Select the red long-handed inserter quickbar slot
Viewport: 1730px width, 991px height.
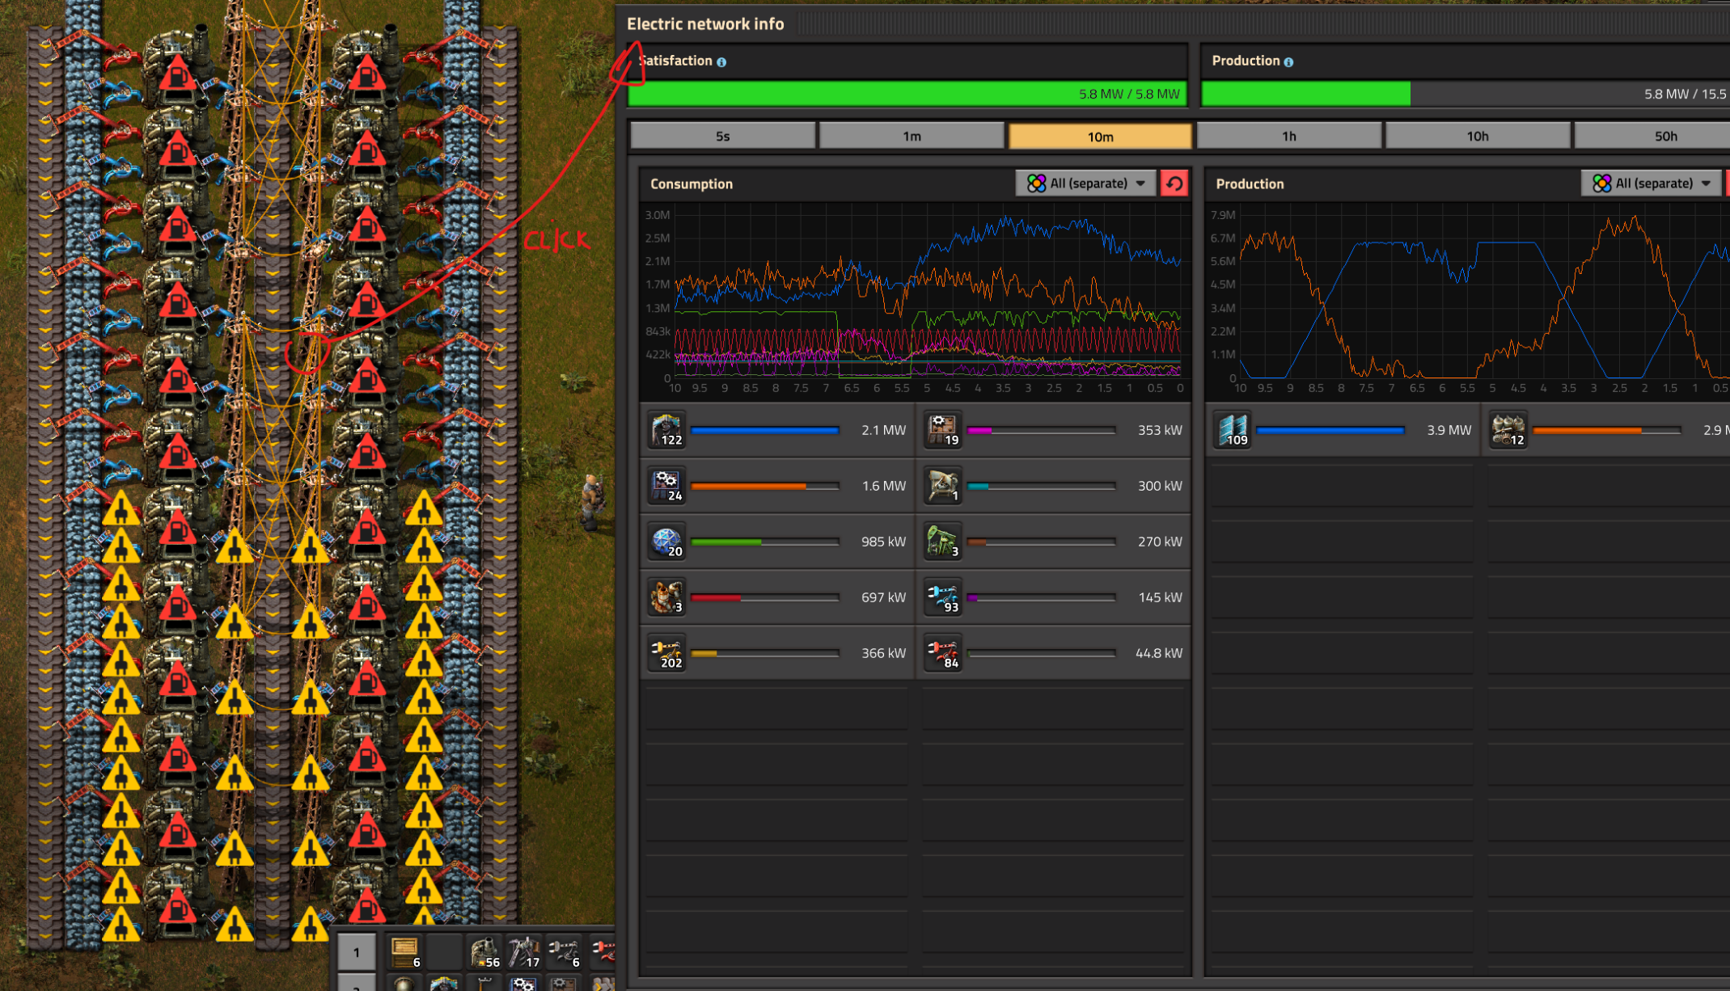(602, 951)
